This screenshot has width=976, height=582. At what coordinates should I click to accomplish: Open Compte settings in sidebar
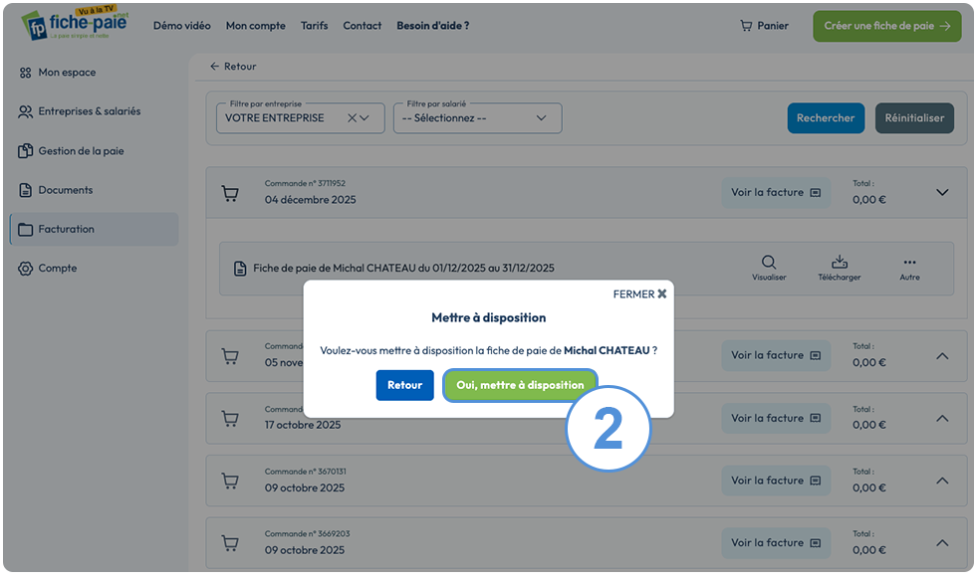coord(48,269)
